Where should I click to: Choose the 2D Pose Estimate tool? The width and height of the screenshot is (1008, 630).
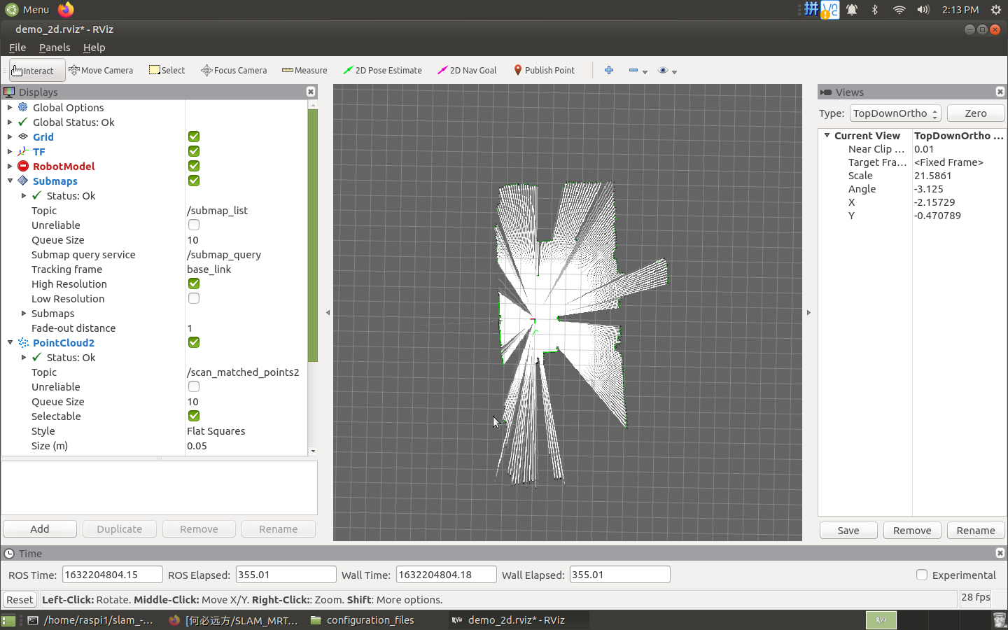click(382, 70)
